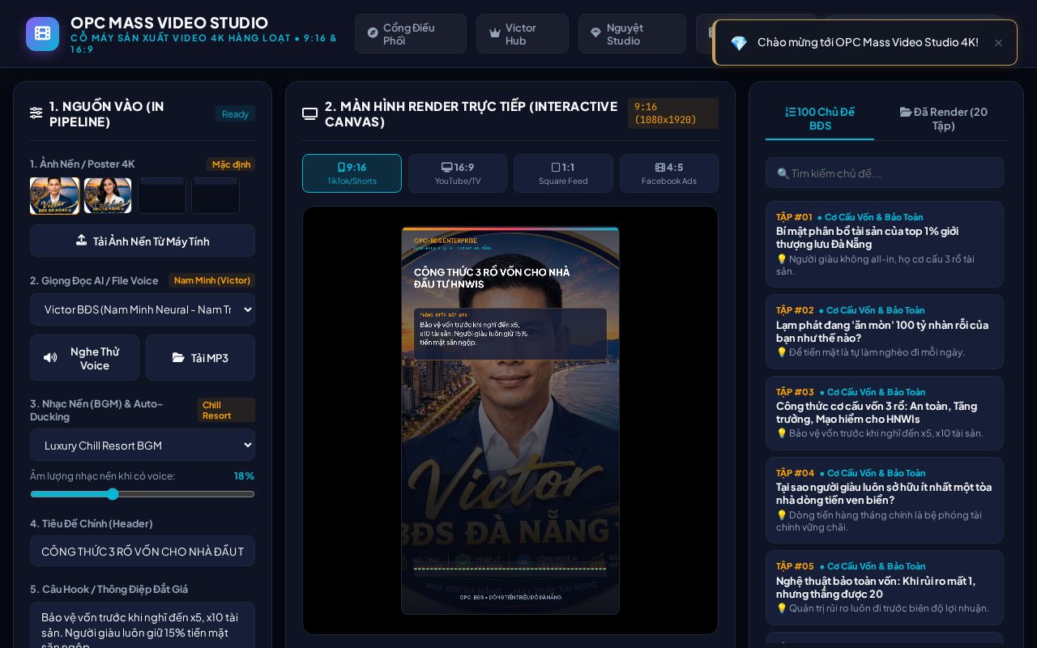Select topic TẬP #01 Bí mật phân bổ tài sản
1037x648 pixels.
point(885,245)
